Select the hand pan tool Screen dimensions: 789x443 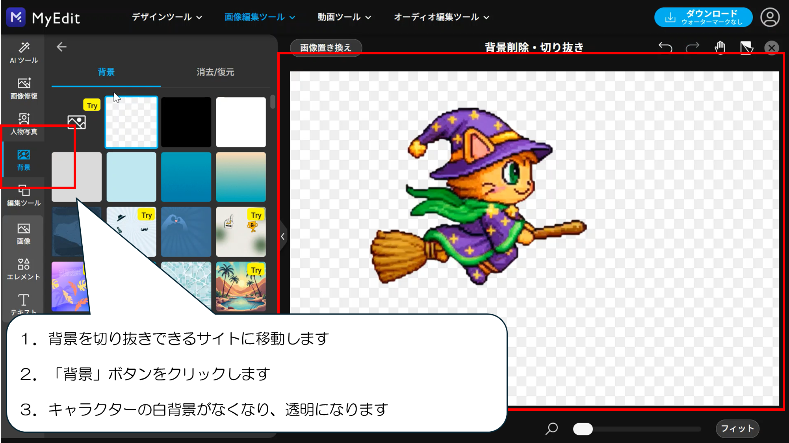pos(720,47)
